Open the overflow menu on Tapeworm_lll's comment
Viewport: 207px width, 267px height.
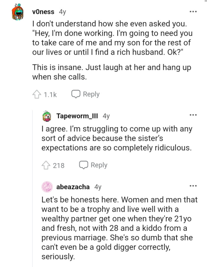click(x=193, y=115)
